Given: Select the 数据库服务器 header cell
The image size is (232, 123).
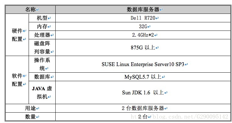Looking at the screenshot, I should (x=143, y=10).
